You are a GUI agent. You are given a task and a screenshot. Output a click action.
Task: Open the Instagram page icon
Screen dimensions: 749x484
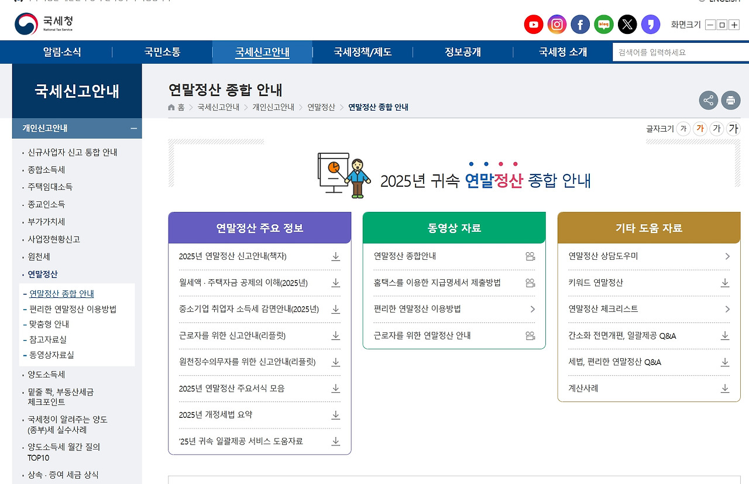556,24
